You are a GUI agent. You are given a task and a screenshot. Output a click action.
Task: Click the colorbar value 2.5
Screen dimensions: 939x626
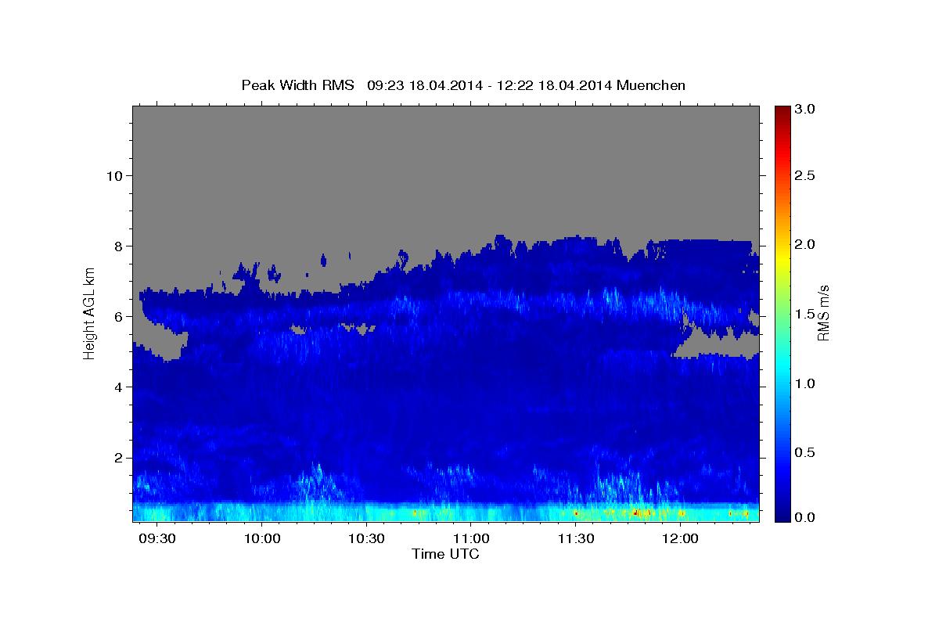point(806,175)
